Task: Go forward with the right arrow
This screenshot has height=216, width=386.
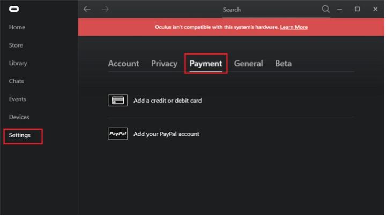Action: pos(105,9)
